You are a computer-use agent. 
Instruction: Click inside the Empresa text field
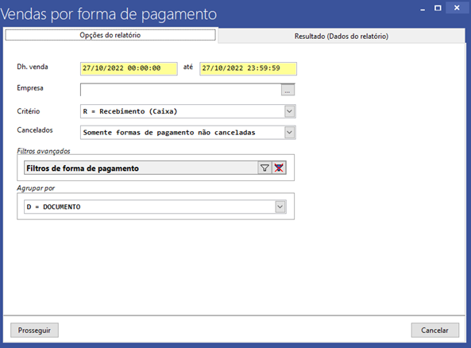click(180, 90)
